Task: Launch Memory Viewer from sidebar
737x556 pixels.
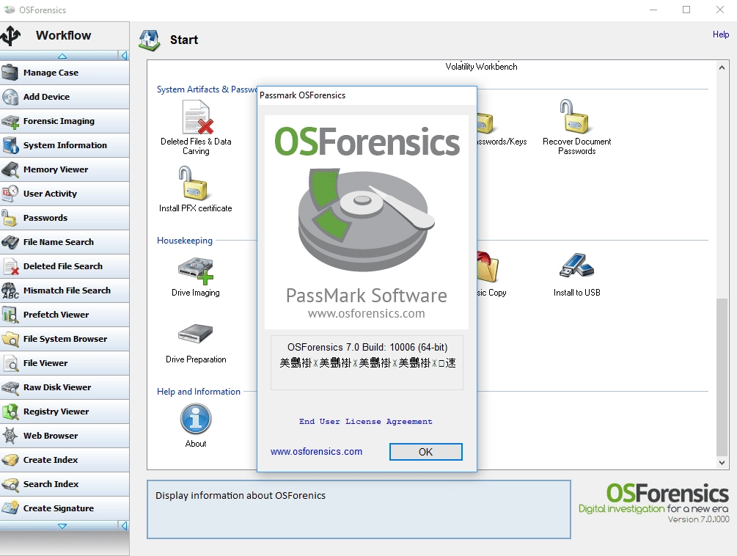Action: (x=65, y=169)
